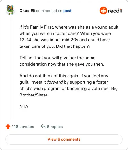Click the orange upvote arrow icon
The width and height of the screenshot is (128, 150).
pyautogui.click(x=8, y=127)
